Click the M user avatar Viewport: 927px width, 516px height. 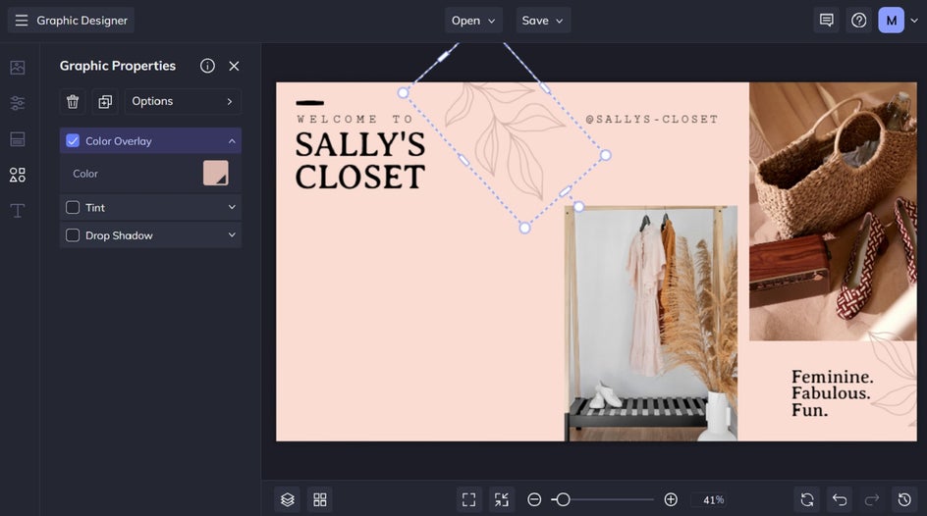(x=891, y=21)
